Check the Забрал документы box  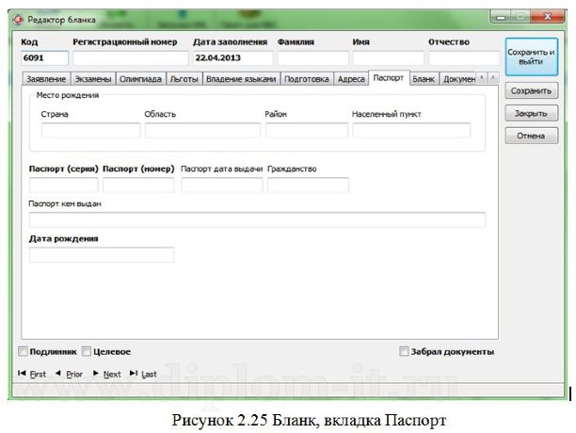pyautogui.click(x=404, y=351)
